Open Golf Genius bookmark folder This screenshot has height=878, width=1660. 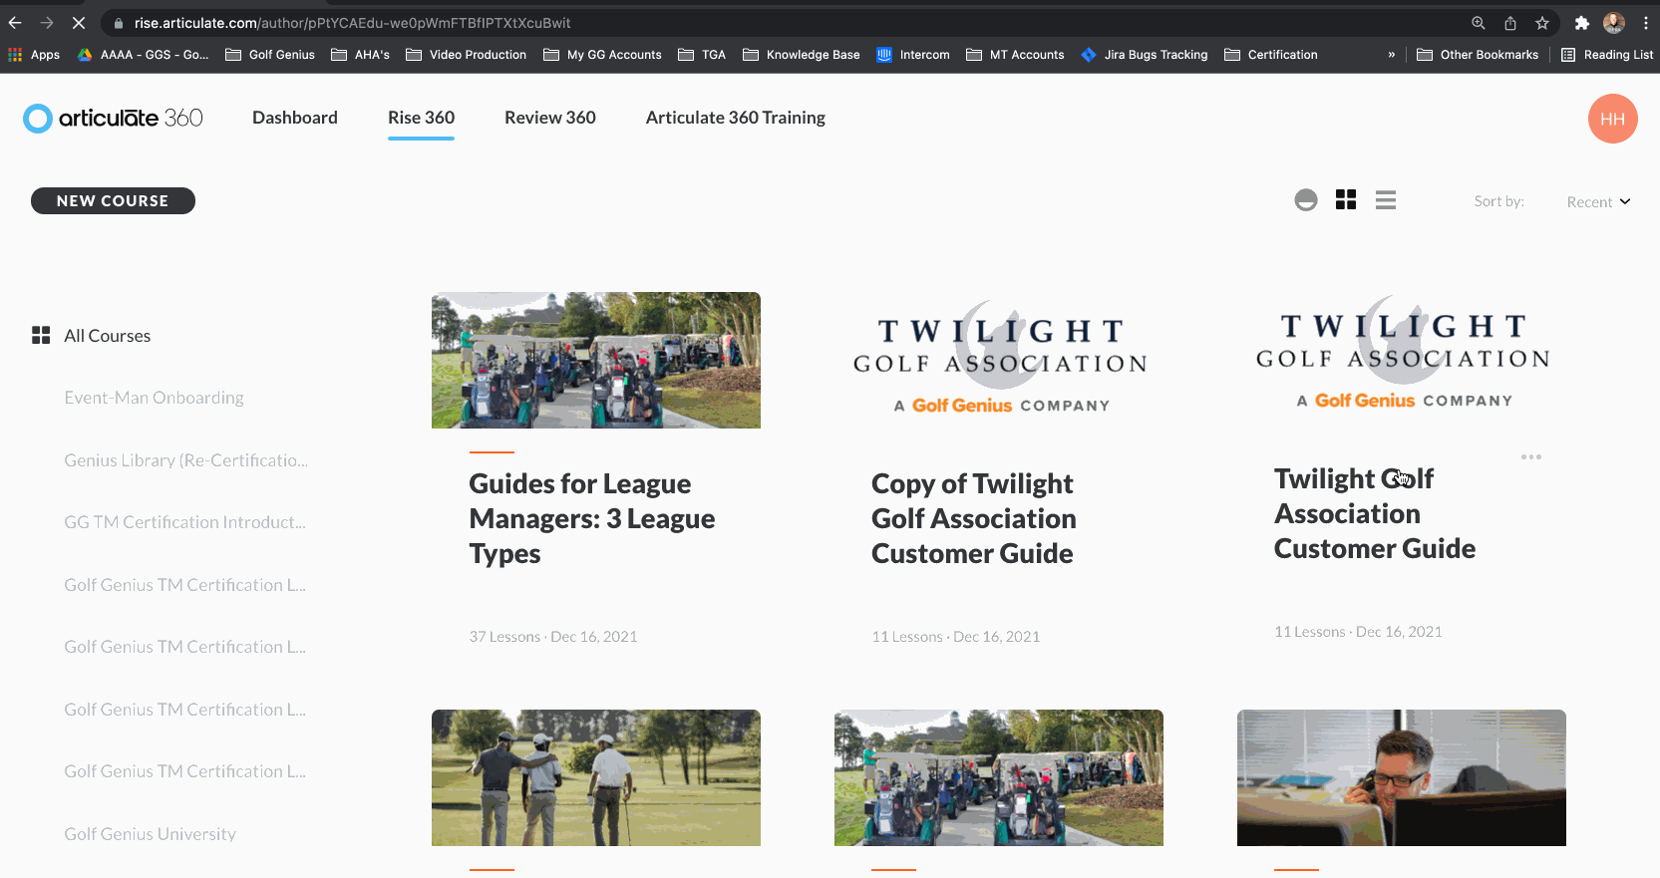[270, 55]
